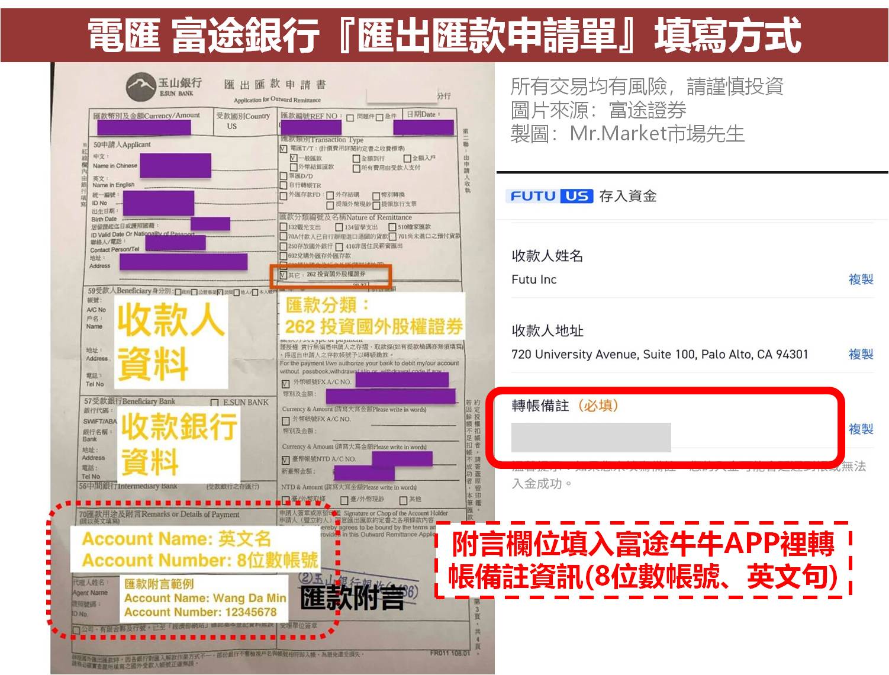Tick the 132觀光支出 checkbox
This screenshot has width=889, height=675.
284,227
